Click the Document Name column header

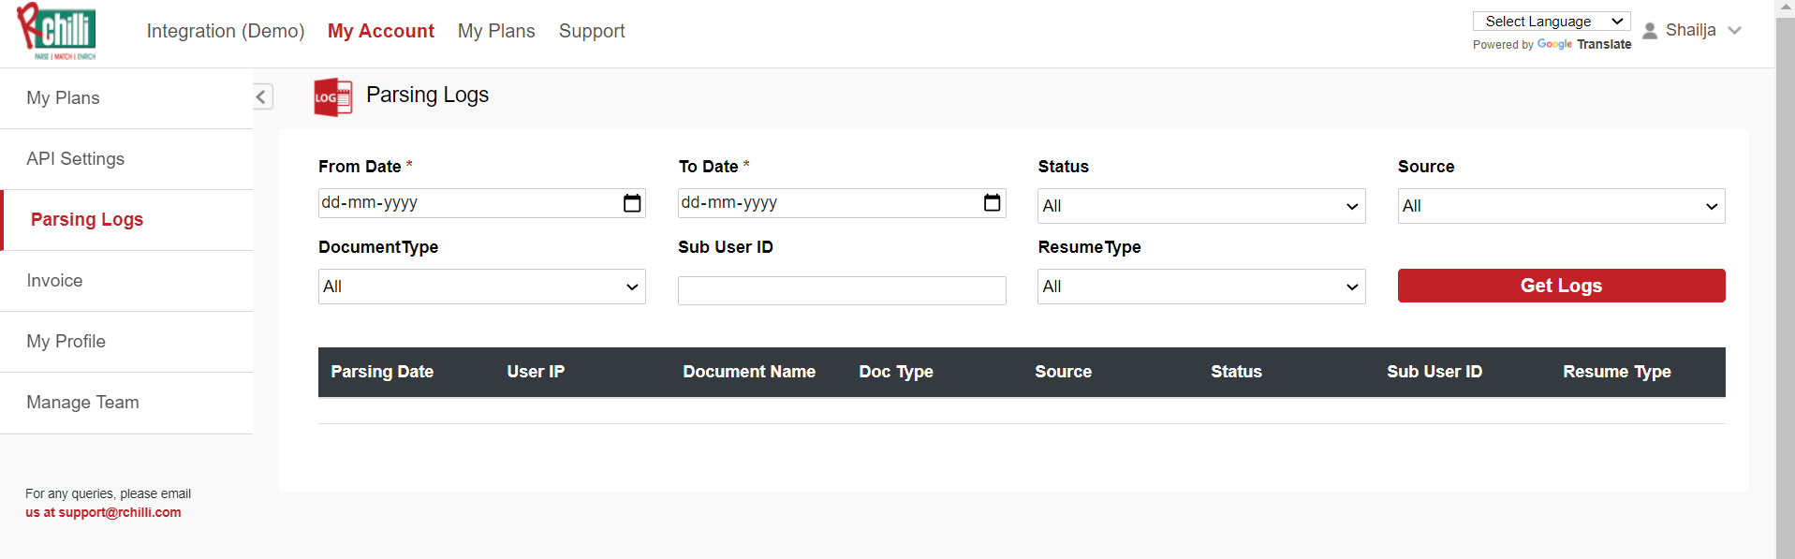pyautogui.click(x=749, y=372)
